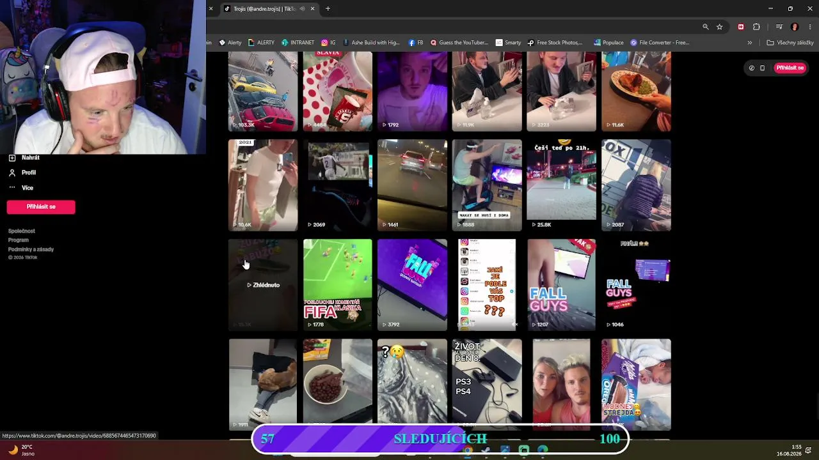This screenshot has height=460, width=819.
Task: Bookmark this page with the star icon
Action: point(720,27)
